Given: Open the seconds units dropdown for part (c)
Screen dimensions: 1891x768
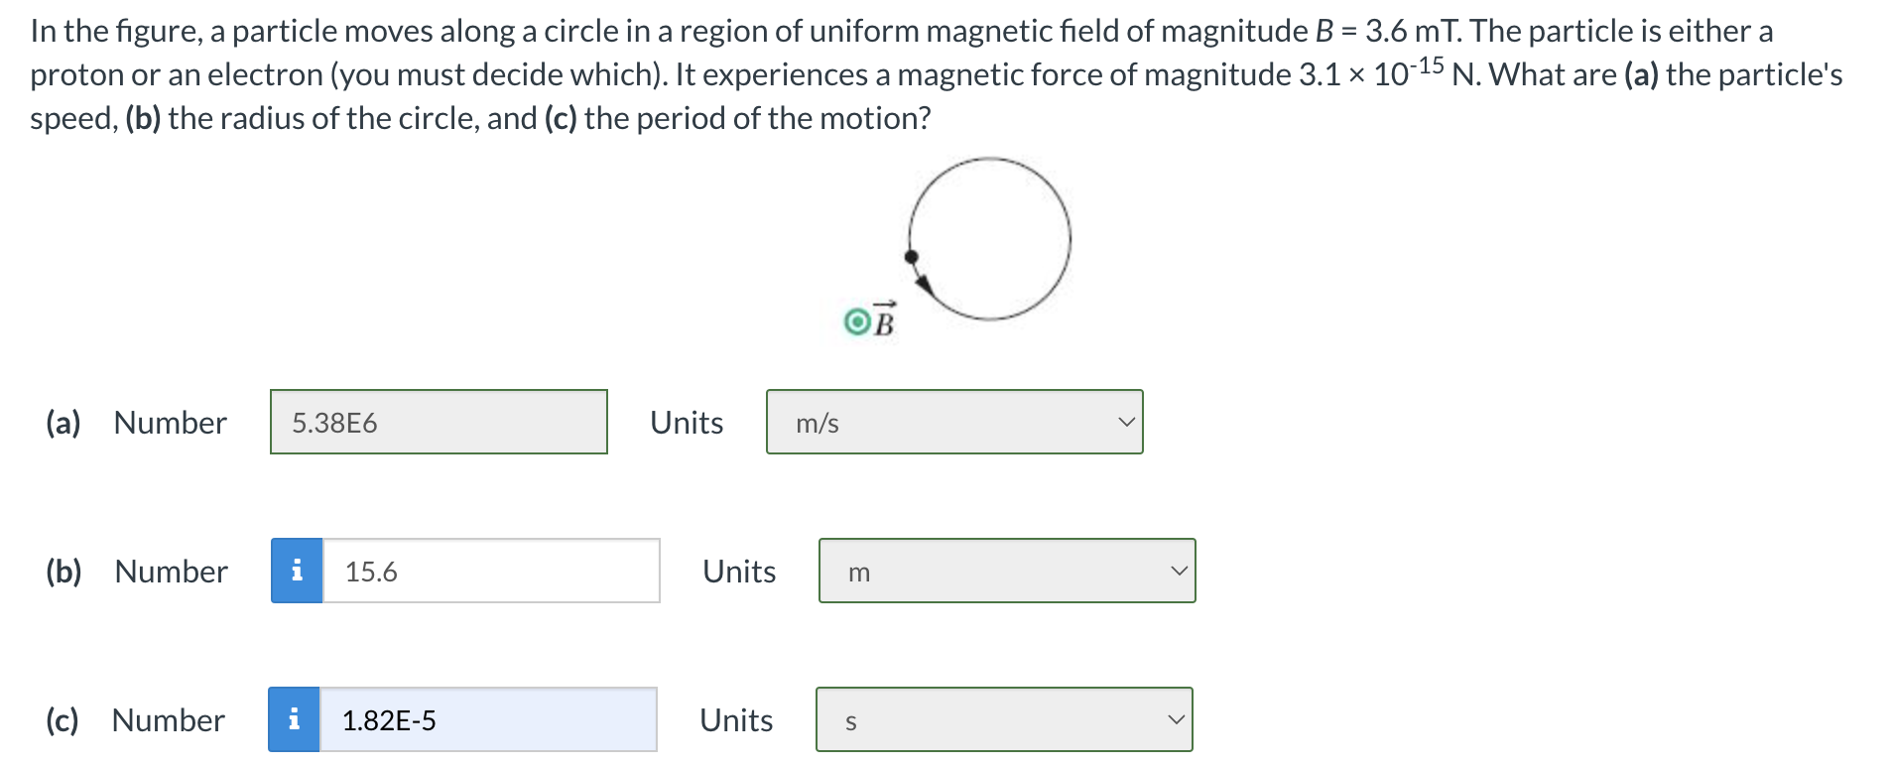Looking at the screenshot, I should [1002, 720].
